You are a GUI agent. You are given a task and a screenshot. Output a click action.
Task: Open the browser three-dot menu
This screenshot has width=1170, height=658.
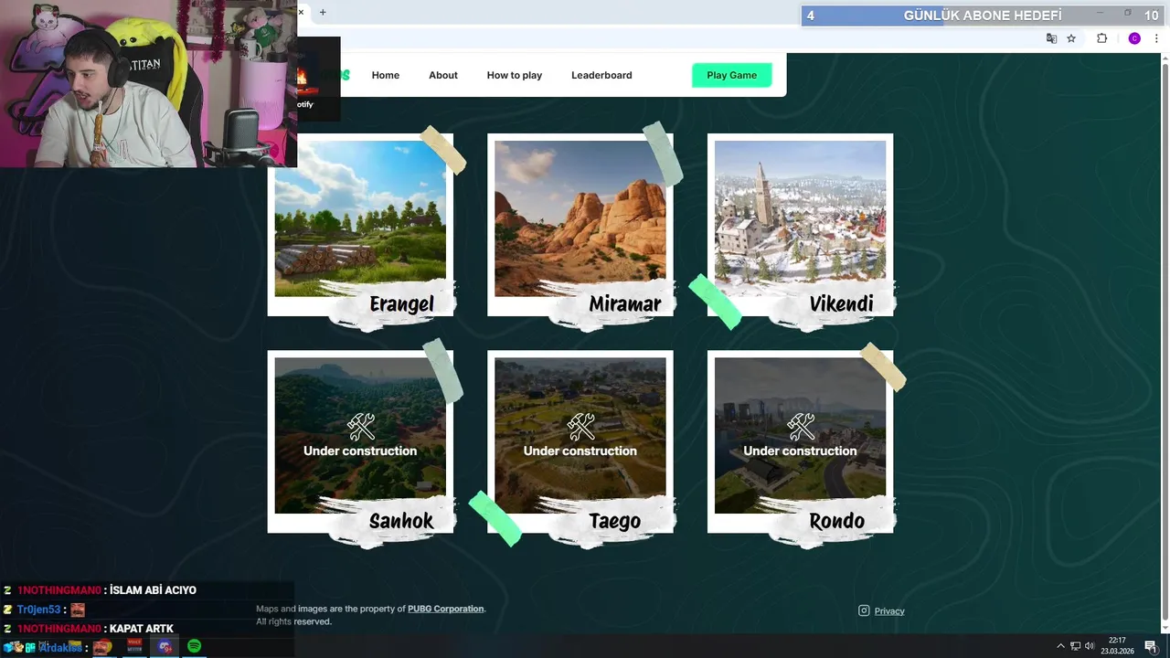click(1156, 38)
